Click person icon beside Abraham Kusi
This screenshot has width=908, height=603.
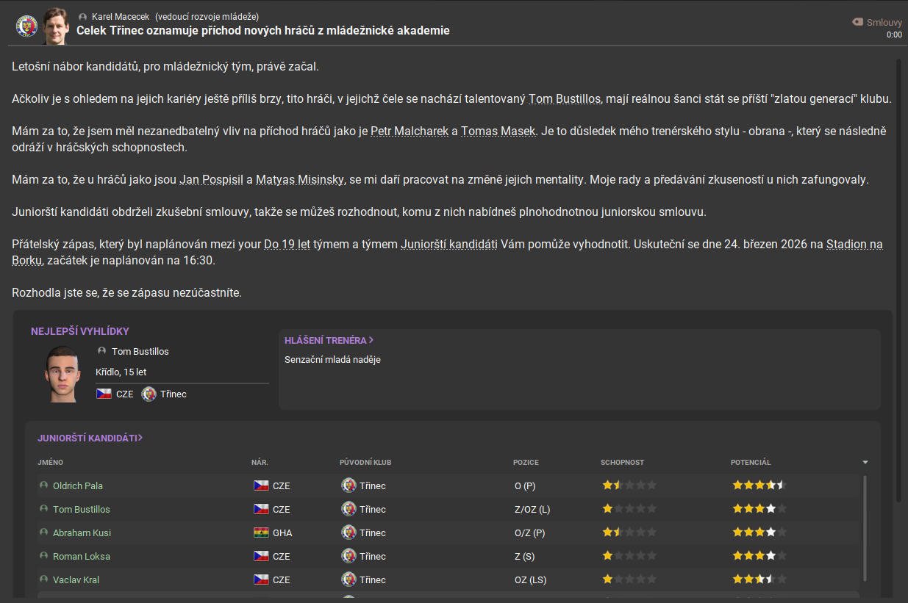43,532
